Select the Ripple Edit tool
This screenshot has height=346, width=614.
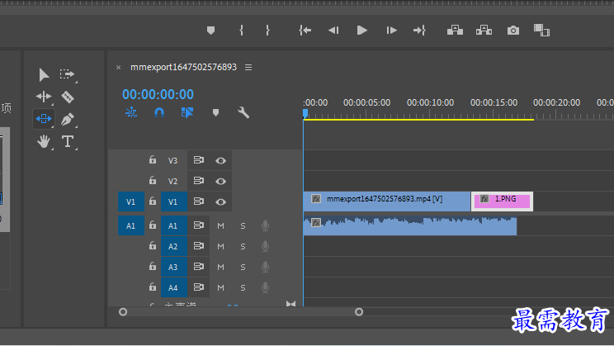point(44,97)
